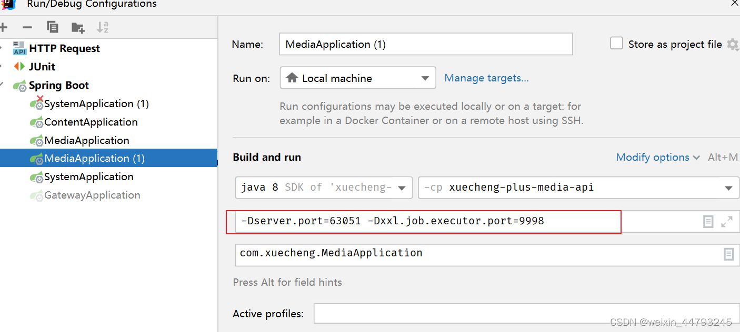This screenshot has width=740, height=332.
Task: Copy configuration using the duplicate icon
Action: tap(52, 27)
